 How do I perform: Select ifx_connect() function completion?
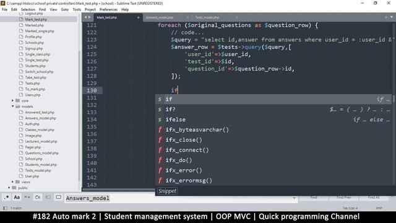(x=273, y=150)
